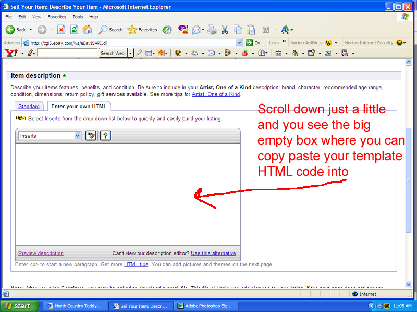Click the Home icon in IE toolbar
The image size is (417, 312).
coord(87,30)
